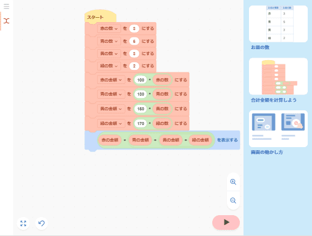The height and width of the screenshot is (236, 312).
Task: Click the value field containing 170
Action: [x=141, y=123]
